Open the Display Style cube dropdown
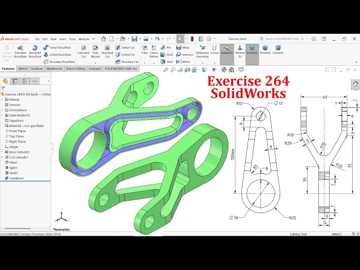 pos(204,70)
